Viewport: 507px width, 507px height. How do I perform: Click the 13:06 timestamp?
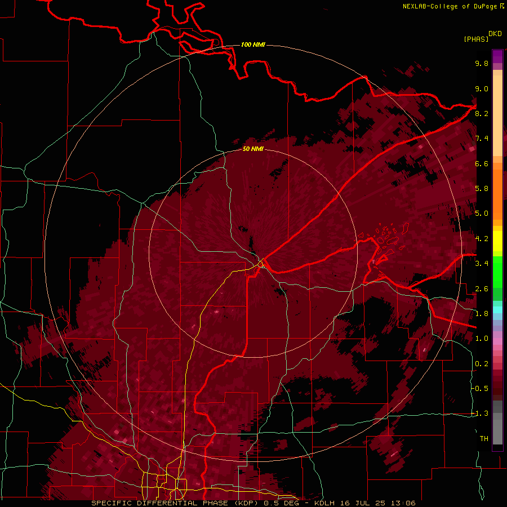click(x=403, y=503)
